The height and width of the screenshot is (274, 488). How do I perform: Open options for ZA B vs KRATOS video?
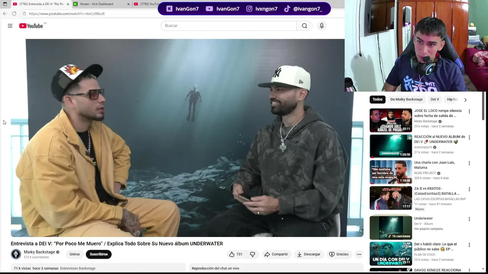coord(469,189)
